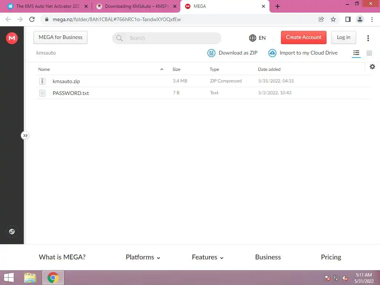Click the Download as ZIP icon
Image resolution: width=380 pixels, height=285 pixels.
(x=211, y=53)
